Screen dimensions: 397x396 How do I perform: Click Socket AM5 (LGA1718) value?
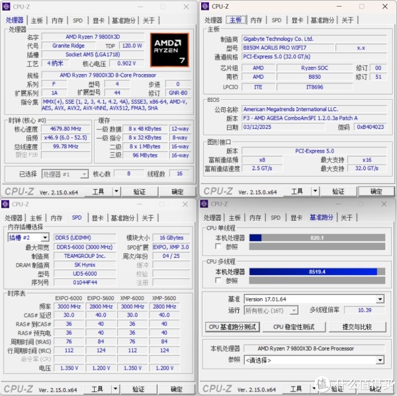point(93,55)
